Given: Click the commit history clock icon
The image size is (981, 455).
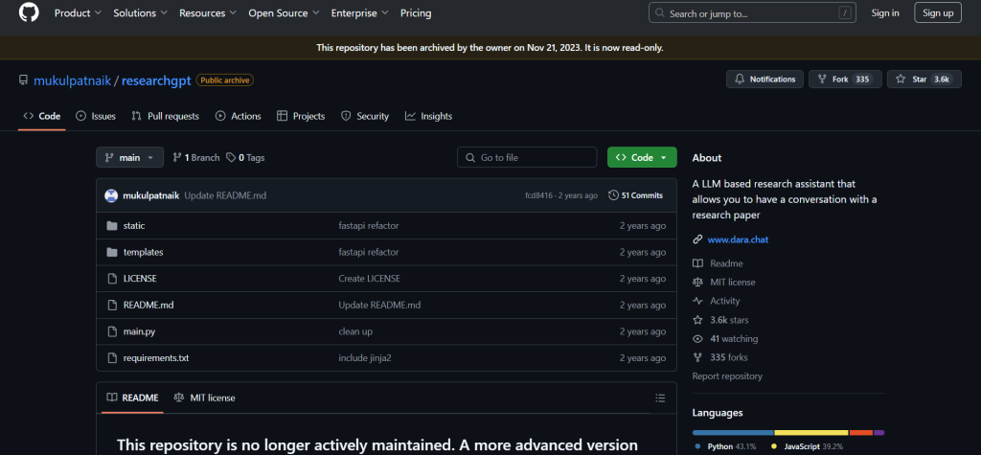Looking at the screenshot, I should coord(613,195).
